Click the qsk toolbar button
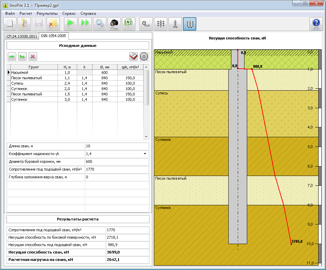This screenshot has width=326, height=270. click(x=146, y=24)
